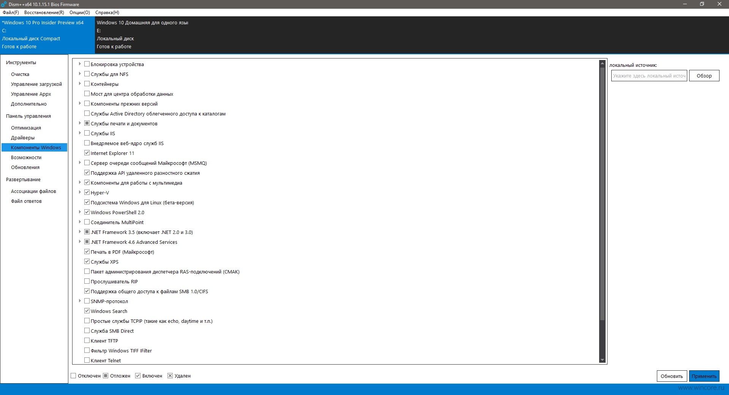Open the Файл(F) menu
This screenshot has width=729, height=395.
(11, 13)
